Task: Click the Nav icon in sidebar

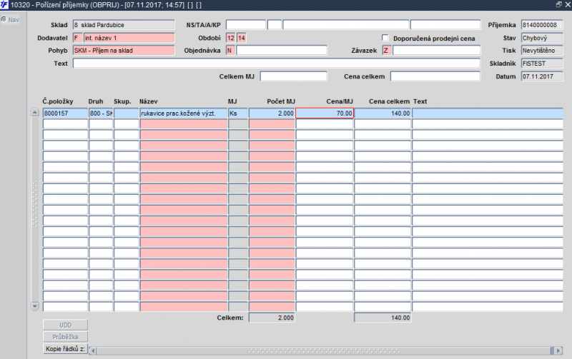Action: pyautogui.click(x=4, y=19)
